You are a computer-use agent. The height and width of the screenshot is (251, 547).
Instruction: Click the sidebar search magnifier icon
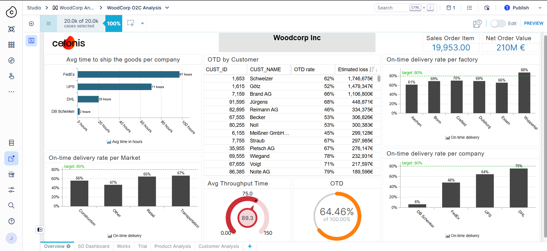pyautogui.click(x=11, y=205)
